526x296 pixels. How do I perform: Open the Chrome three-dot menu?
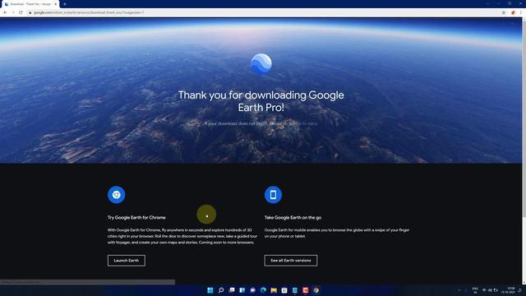coord(521,12)
